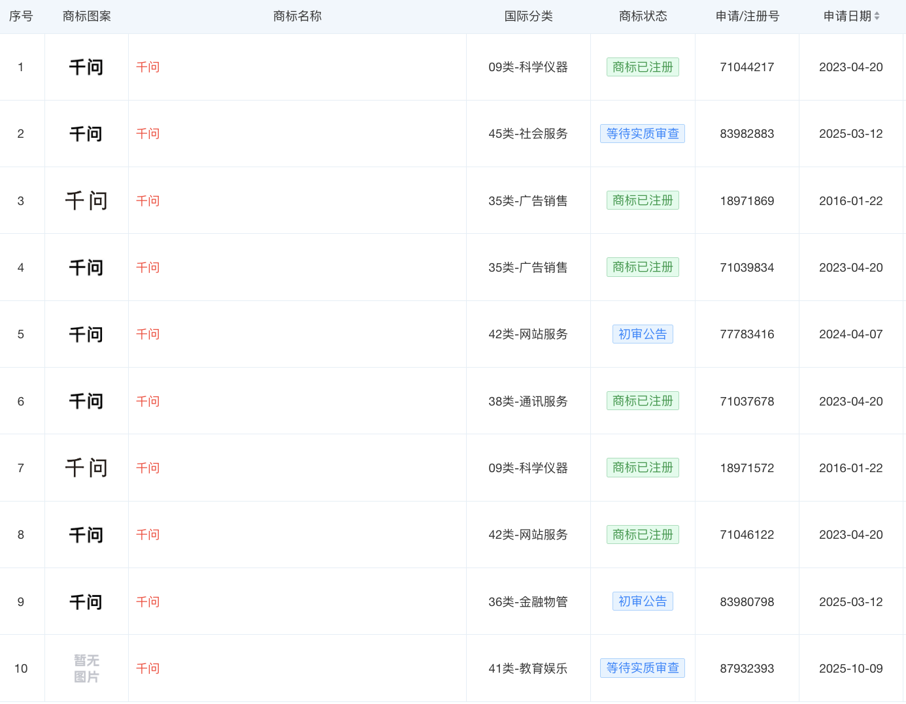906x704 pixels.
Task: Click the 等待实质审查 tag in row 10
Action: 642,668
